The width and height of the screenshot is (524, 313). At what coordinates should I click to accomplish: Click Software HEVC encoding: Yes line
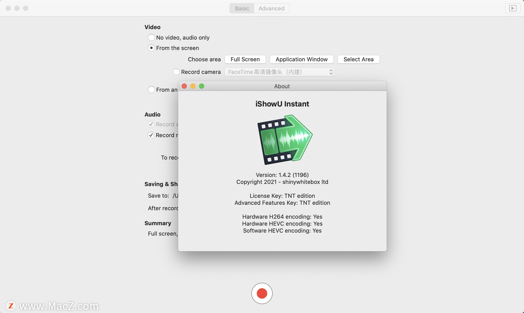pyautogui.click(x=282, y=231)
